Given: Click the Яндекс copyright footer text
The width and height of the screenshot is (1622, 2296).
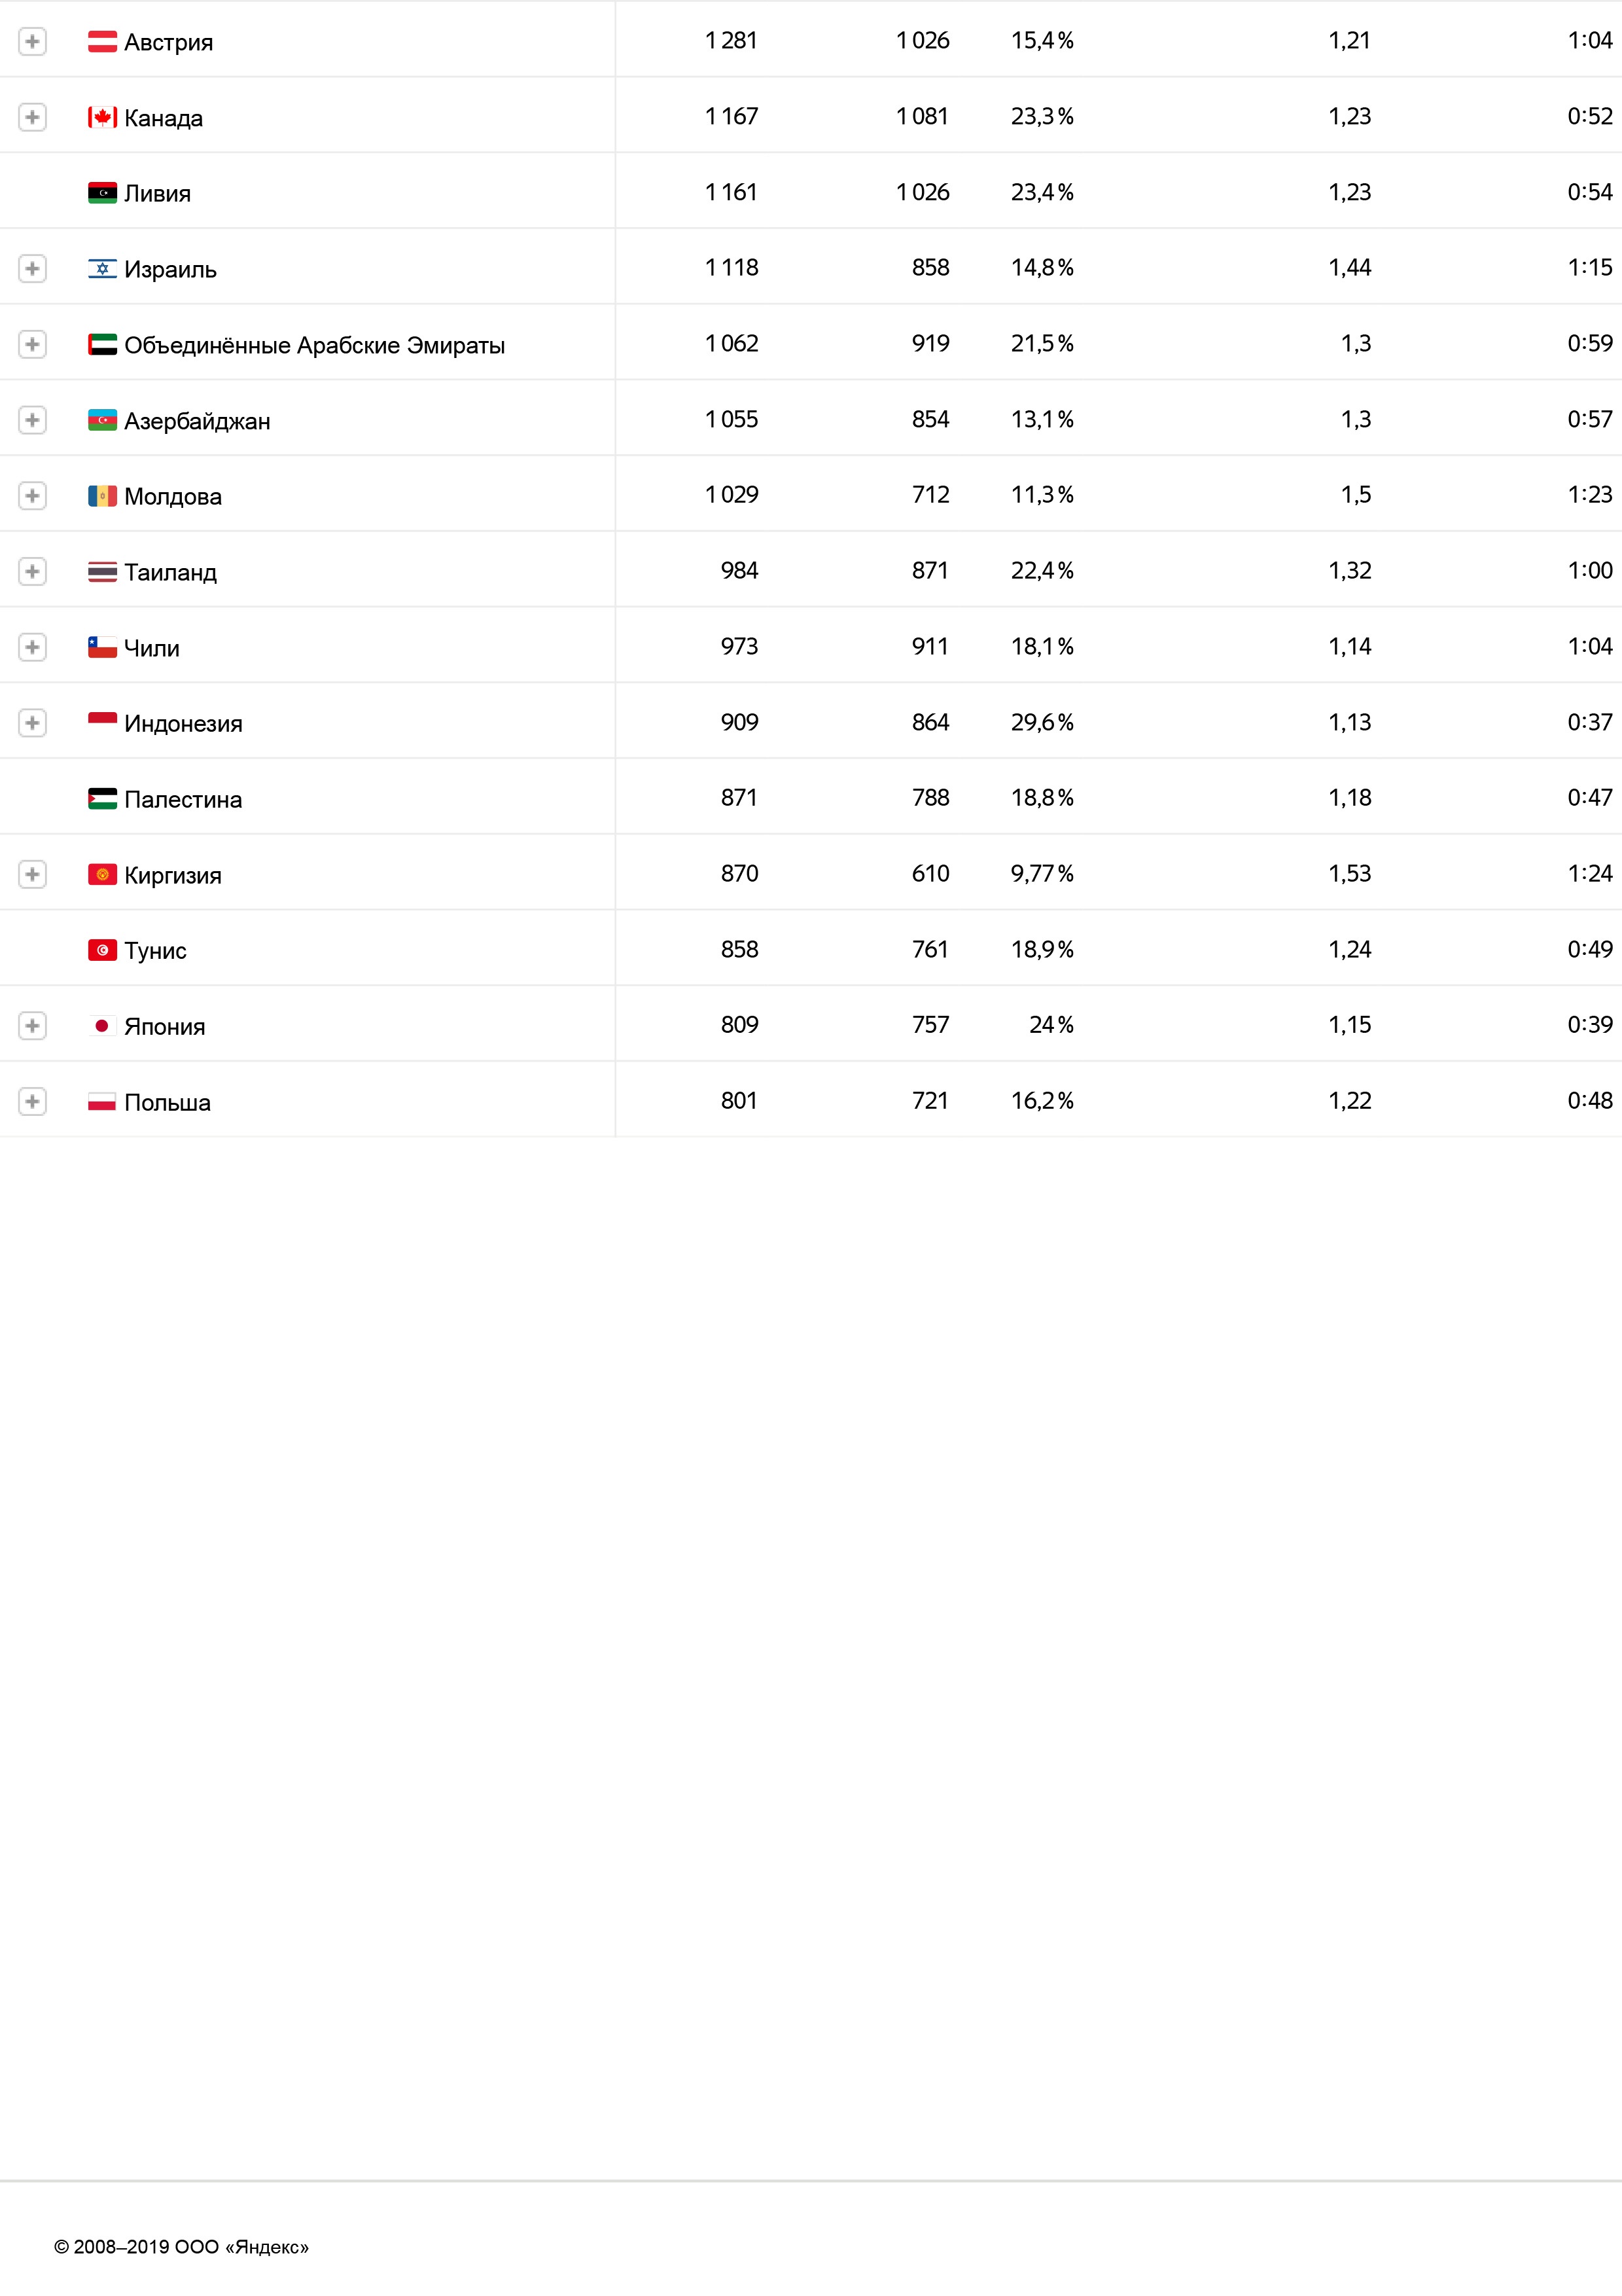Looking at the screenshot, I should tap(181, 2247).
